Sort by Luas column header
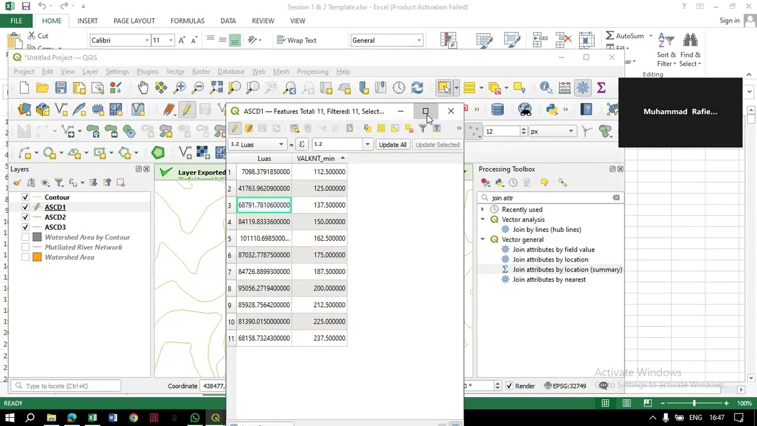 (x=264, y=159)
